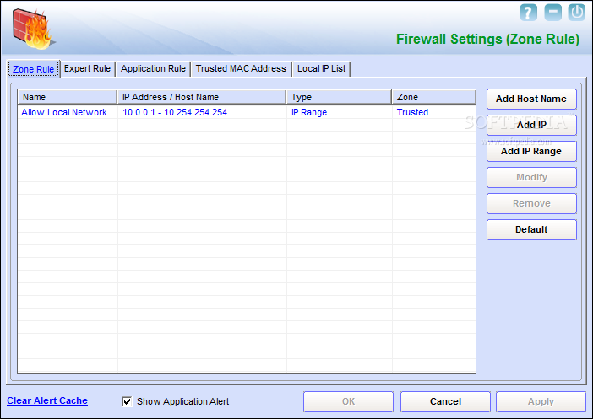
Task: Toggle the Show Application Alert checkbox
Action: pos(127,401)
